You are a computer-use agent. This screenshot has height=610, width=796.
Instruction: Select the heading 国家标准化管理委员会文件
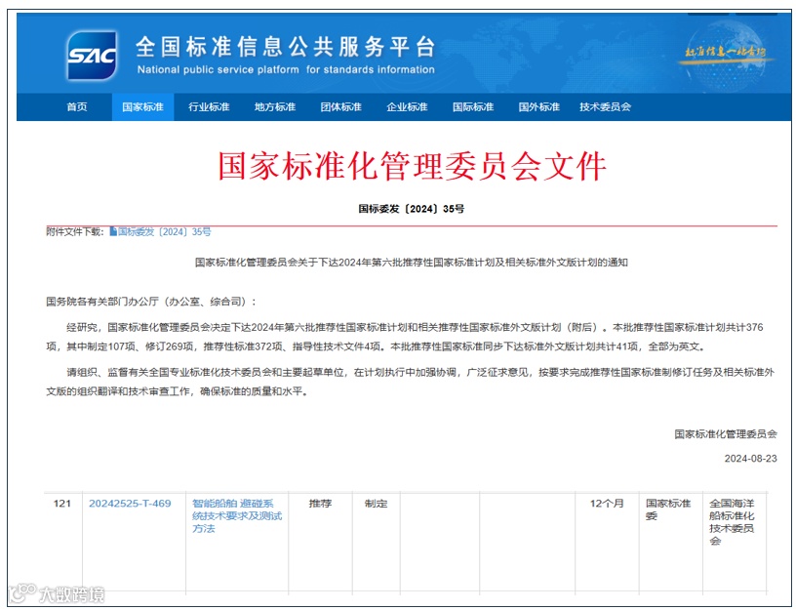[x=413, y=166]
